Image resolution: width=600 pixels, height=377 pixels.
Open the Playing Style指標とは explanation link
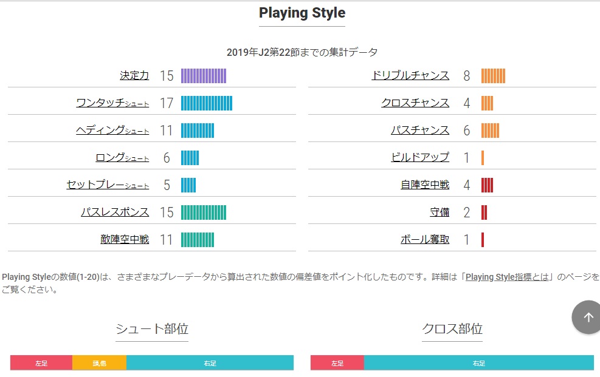click(508, 277)
